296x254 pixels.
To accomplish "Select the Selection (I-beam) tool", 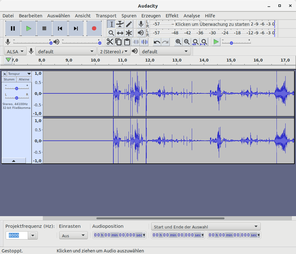I will (111, 24).
